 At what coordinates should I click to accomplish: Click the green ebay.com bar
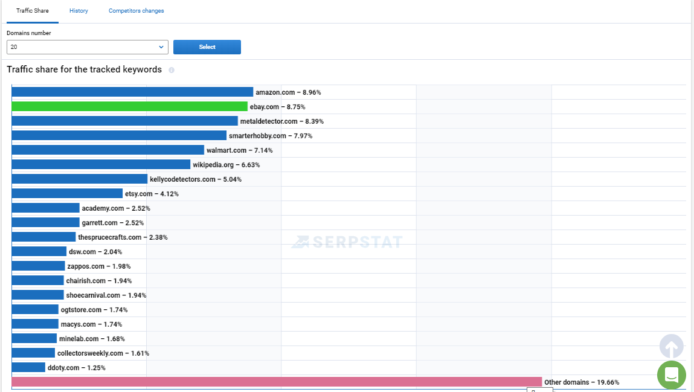130,107
